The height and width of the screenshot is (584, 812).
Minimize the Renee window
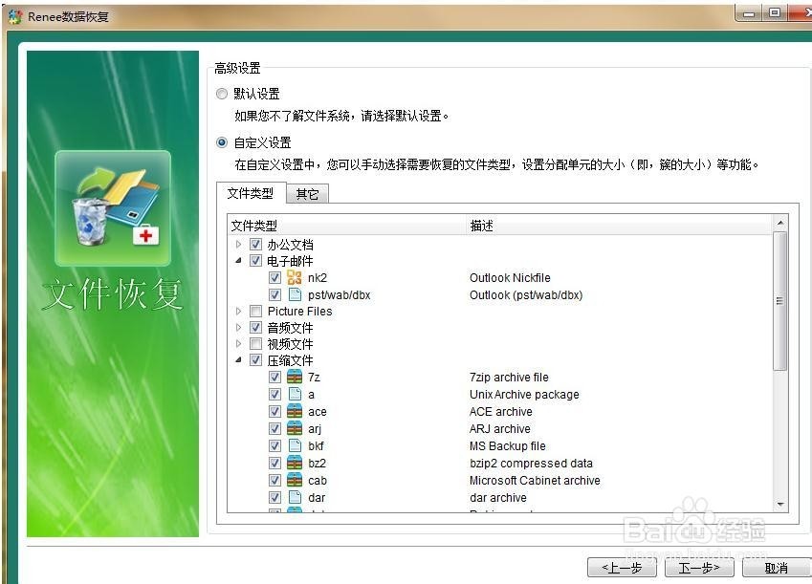[749, 13]
